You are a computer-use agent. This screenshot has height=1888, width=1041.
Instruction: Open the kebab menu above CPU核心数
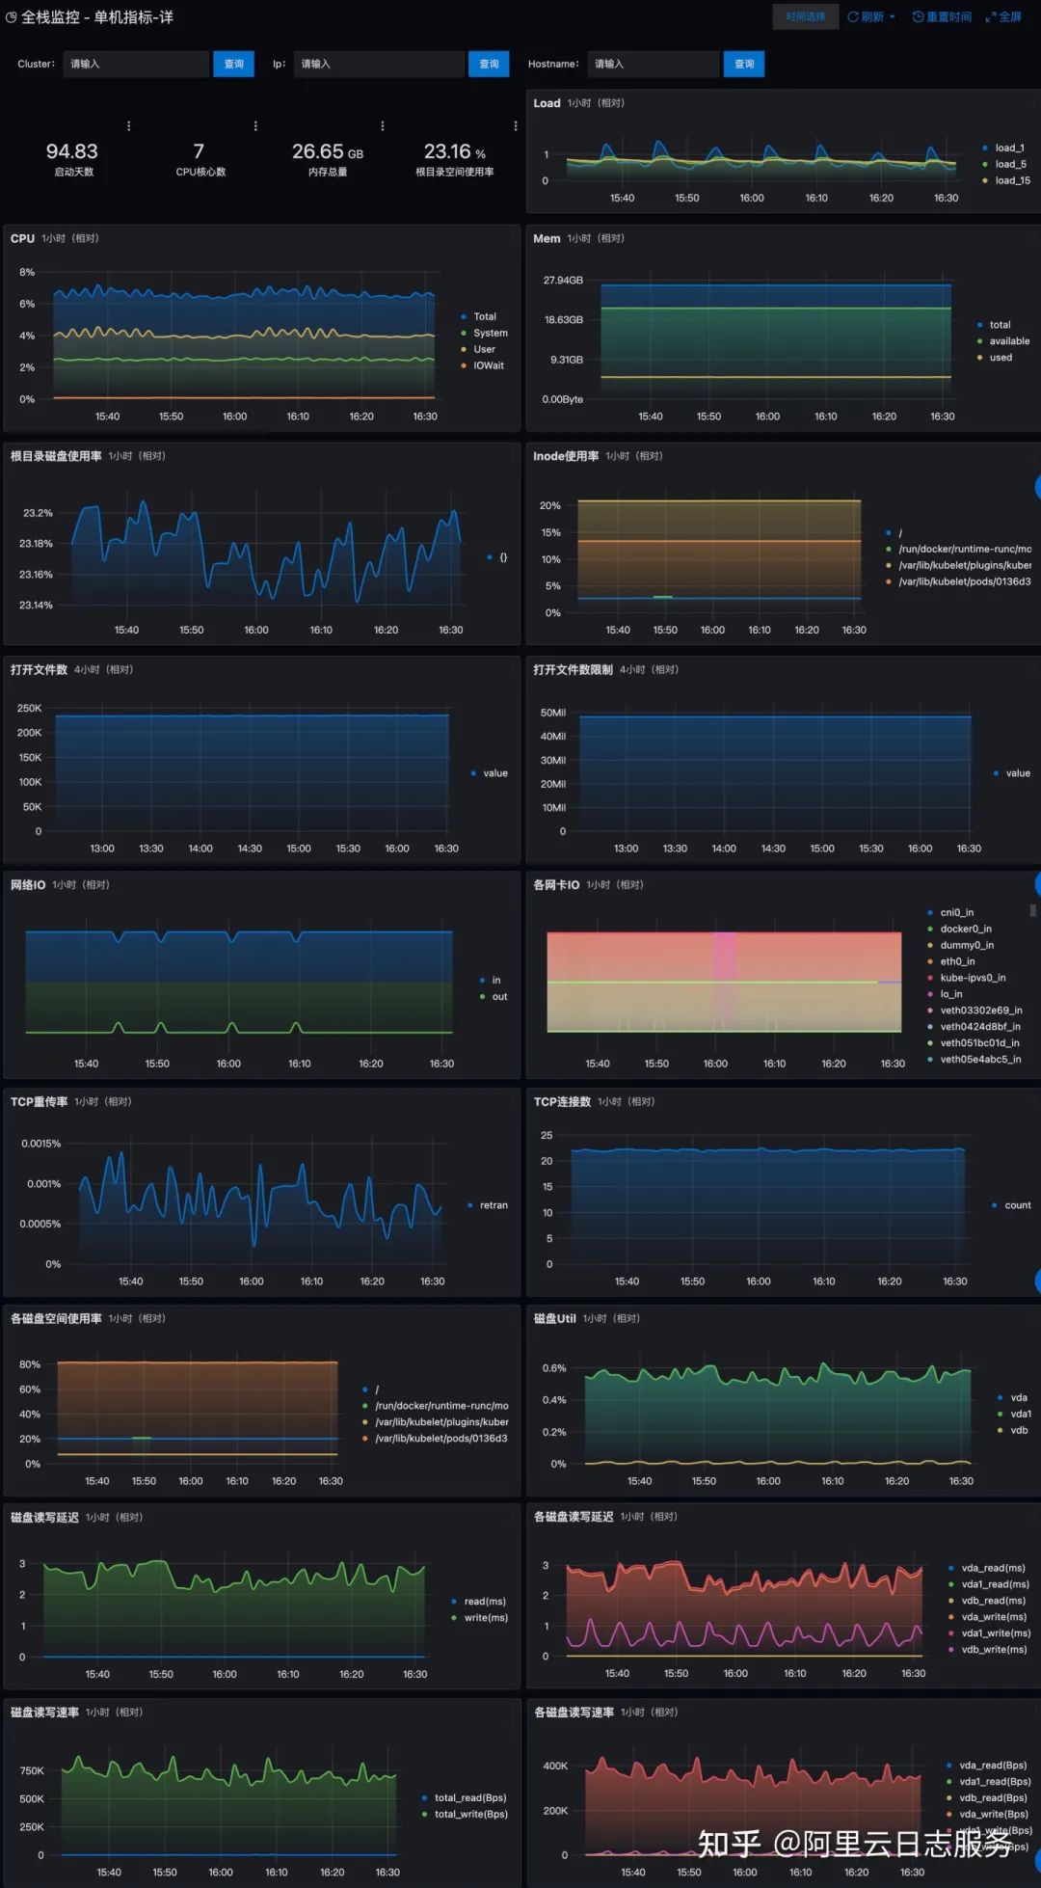[255, 126]
